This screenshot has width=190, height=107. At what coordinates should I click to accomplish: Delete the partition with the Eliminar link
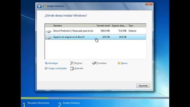(x=78, y=63)
